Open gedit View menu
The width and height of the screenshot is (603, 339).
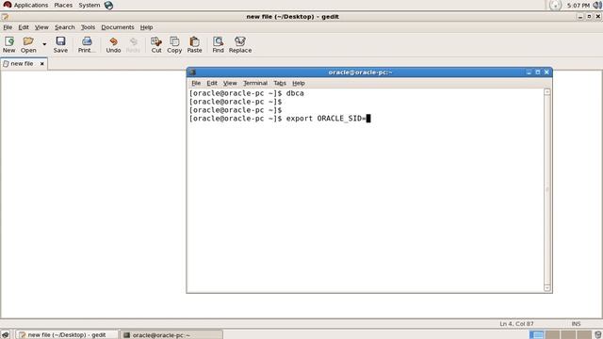coord(41,27)
